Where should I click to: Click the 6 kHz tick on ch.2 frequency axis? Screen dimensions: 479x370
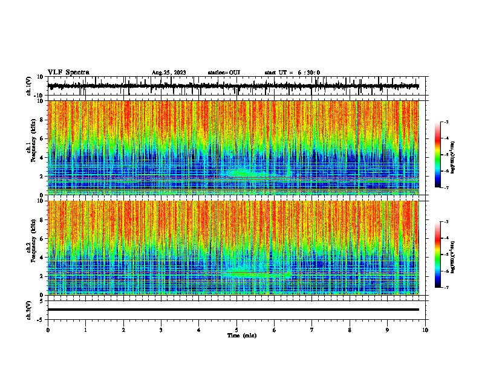pos(42,238)
